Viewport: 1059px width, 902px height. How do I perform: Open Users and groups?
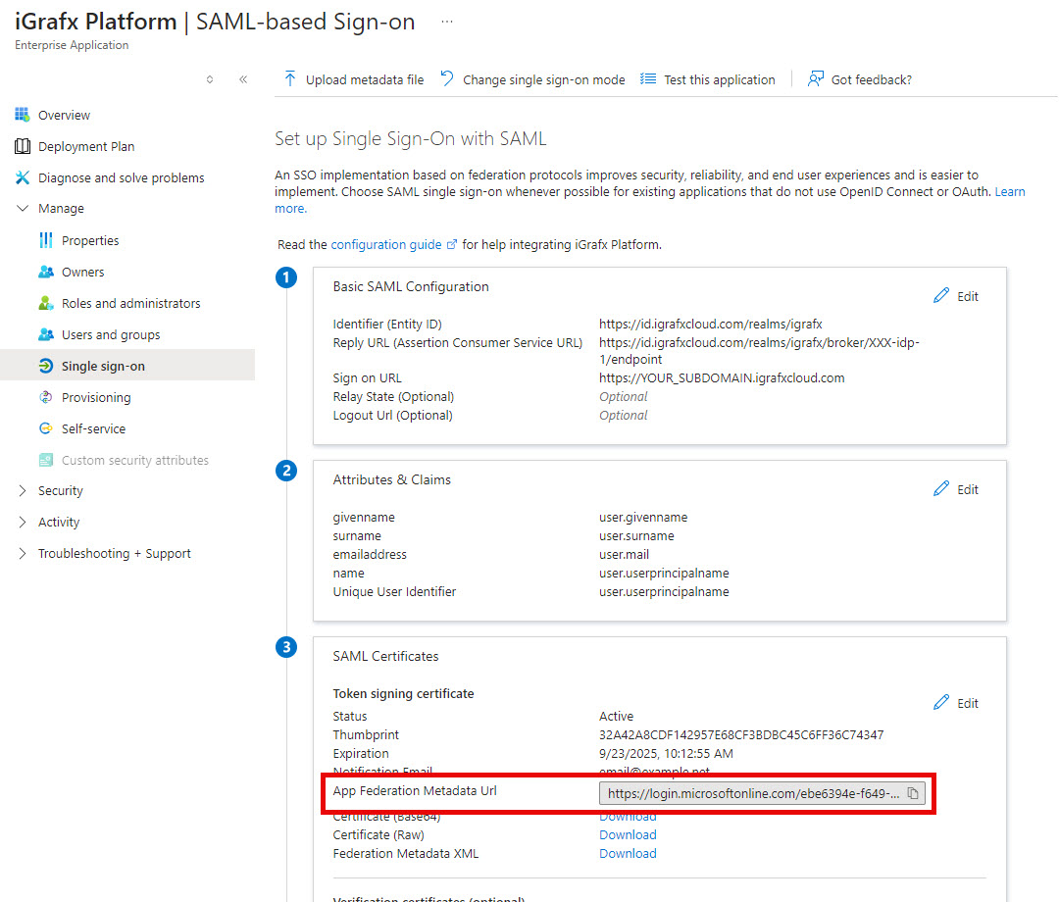pos(110,335)
